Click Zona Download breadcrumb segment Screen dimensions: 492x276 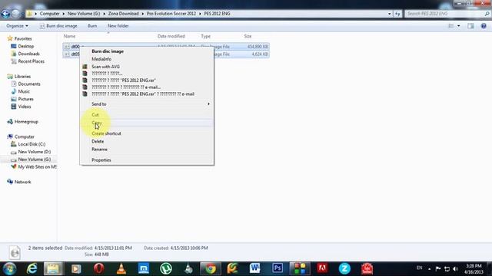[x=123, y=14]
